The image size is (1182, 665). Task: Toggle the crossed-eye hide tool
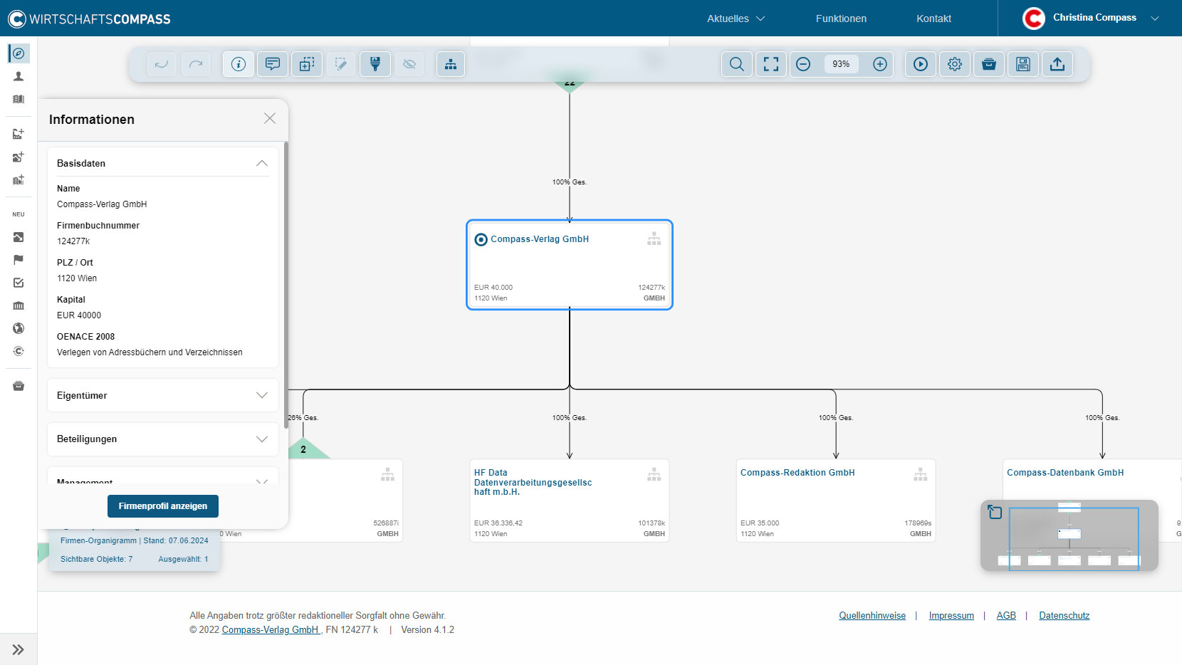point(409,64)
